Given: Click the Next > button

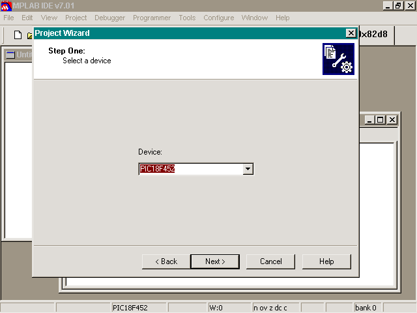Looking at the screenshot, I should (215, 261).
